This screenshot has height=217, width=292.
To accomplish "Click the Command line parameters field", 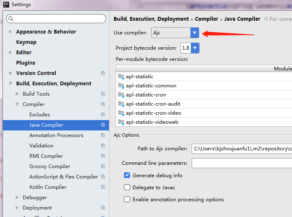I will [x=241, y=163].
